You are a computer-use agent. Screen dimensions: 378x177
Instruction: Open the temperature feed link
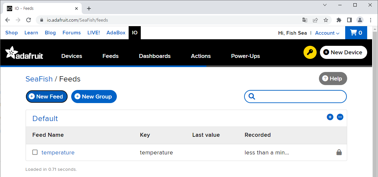(x=58, y=152)
